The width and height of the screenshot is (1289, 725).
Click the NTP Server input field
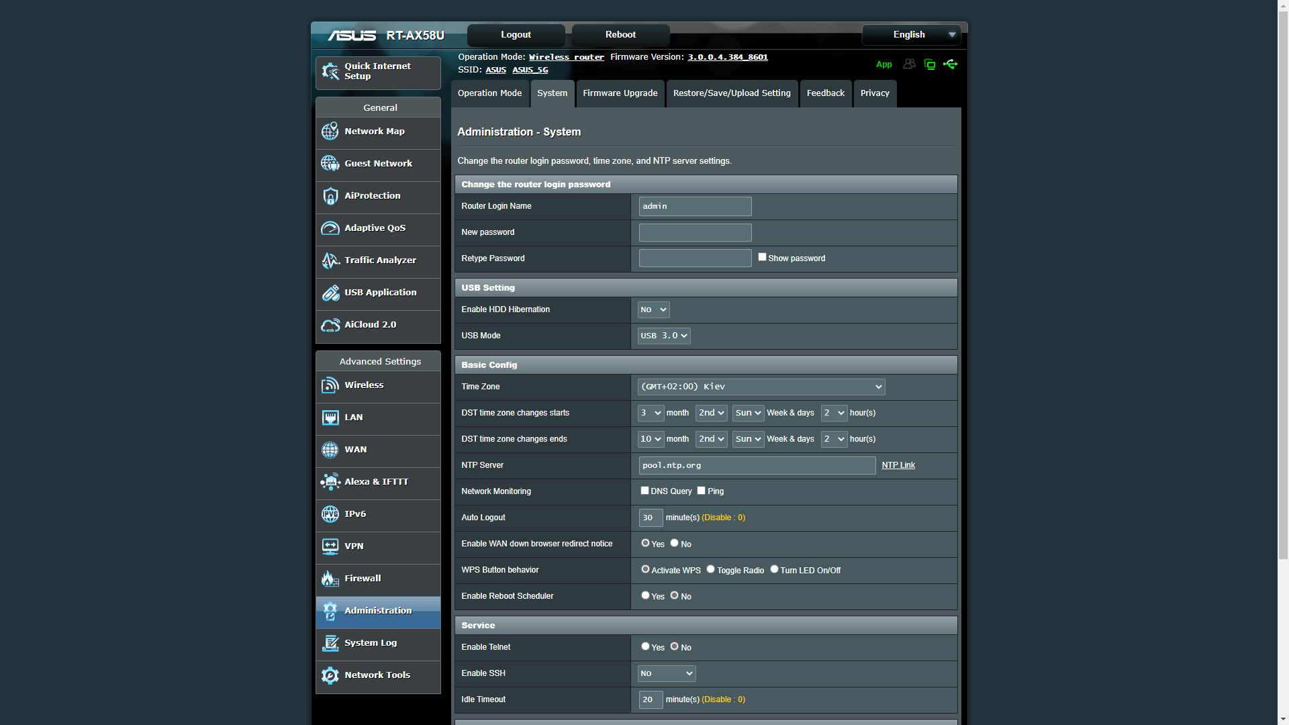[757, 465]
